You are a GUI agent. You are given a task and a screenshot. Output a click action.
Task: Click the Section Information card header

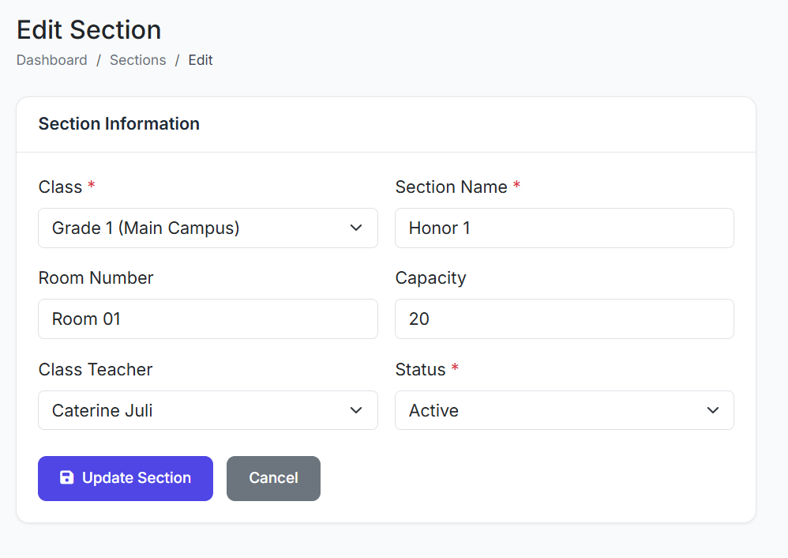119,124
